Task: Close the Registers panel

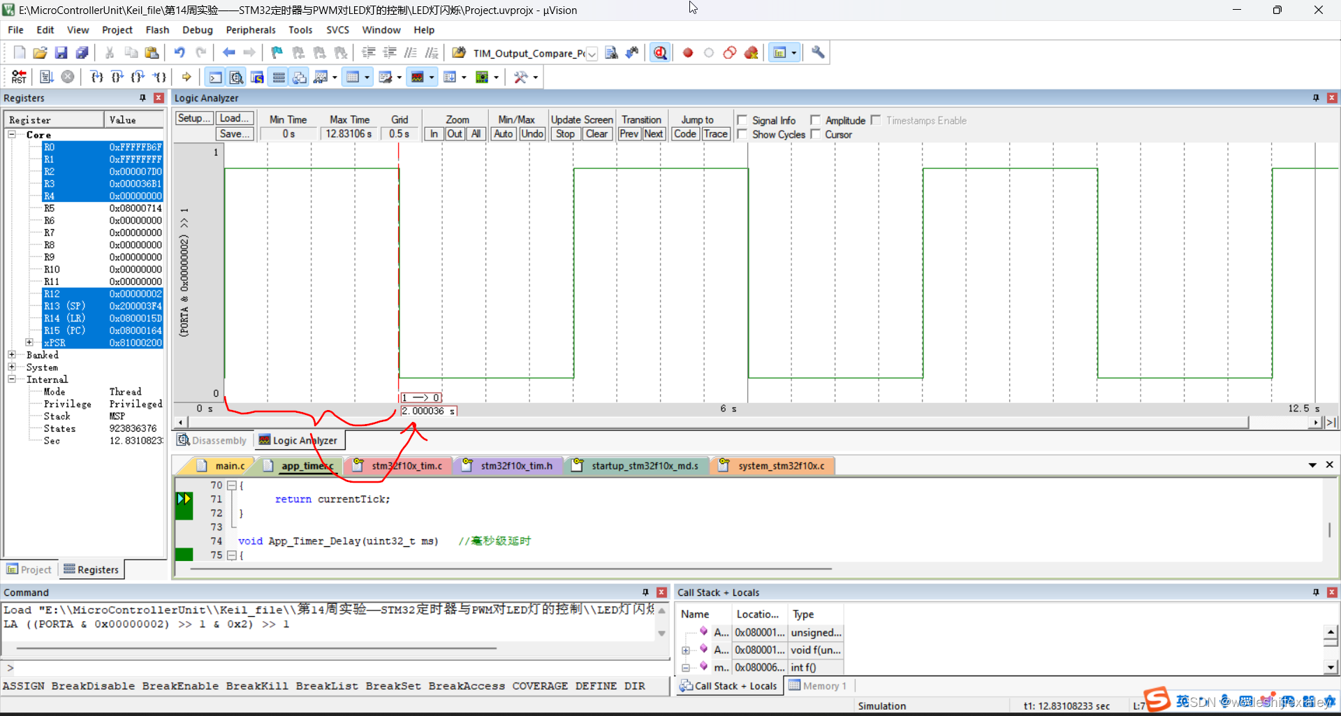Action: point(159,98)
